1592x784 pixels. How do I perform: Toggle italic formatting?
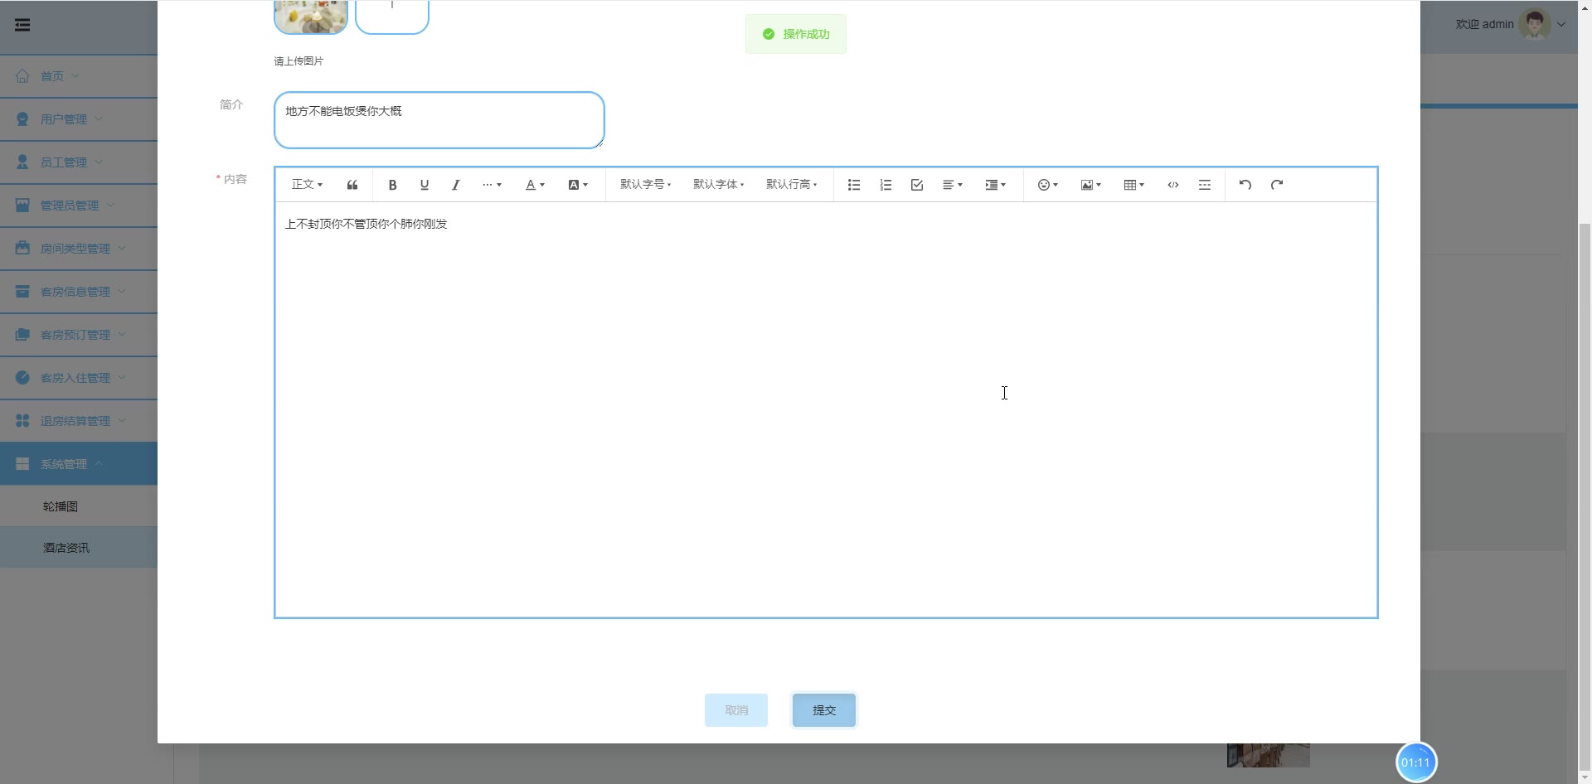tap(455, 185)
